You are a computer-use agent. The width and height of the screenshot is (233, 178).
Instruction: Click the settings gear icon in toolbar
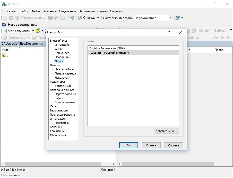[x=72, y=18]
